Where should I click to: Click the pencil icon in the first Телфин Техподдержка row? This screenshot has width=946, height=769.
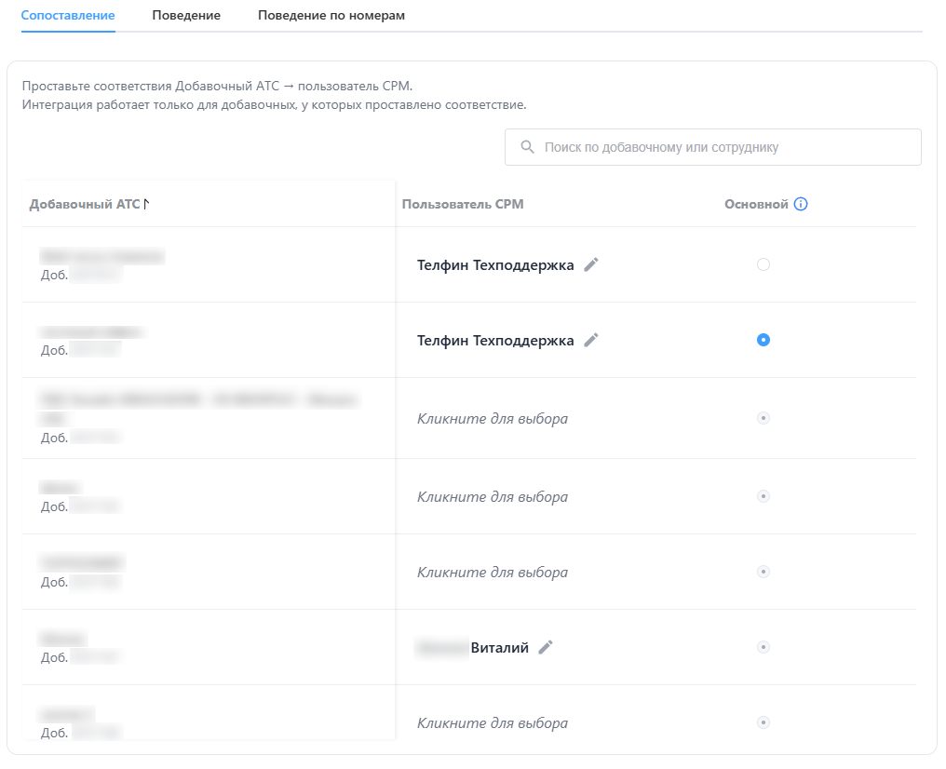click(590, 264)
